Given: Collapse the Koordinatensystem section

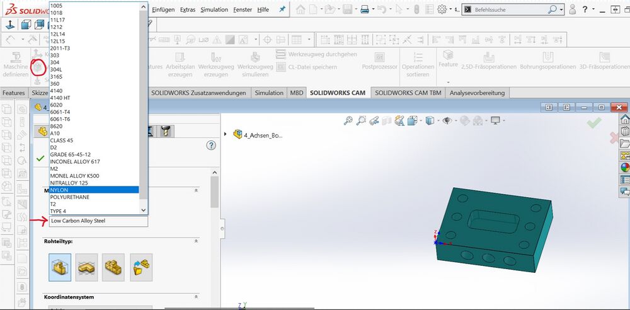Looking at the screenshot, I should (x=195, y=296).
